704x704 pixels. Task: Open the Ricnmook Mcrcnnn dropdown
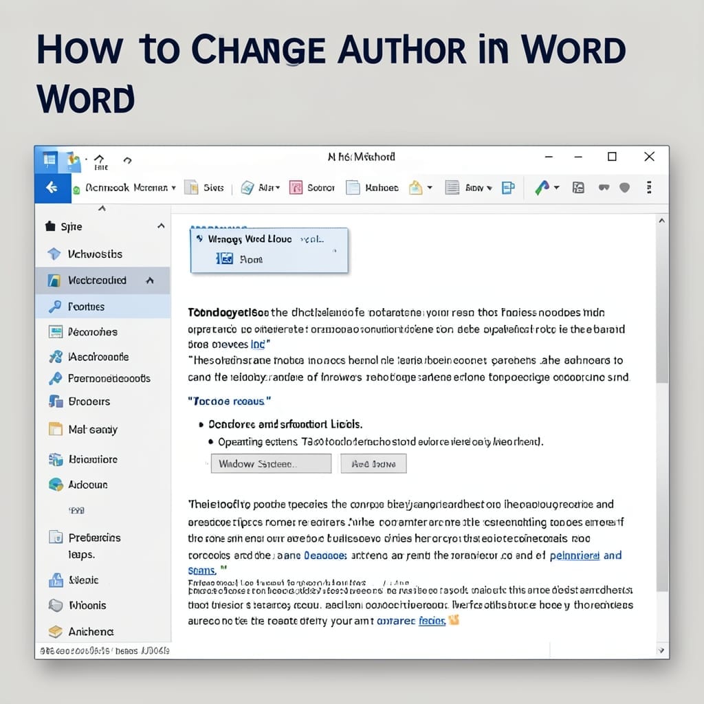174,188
